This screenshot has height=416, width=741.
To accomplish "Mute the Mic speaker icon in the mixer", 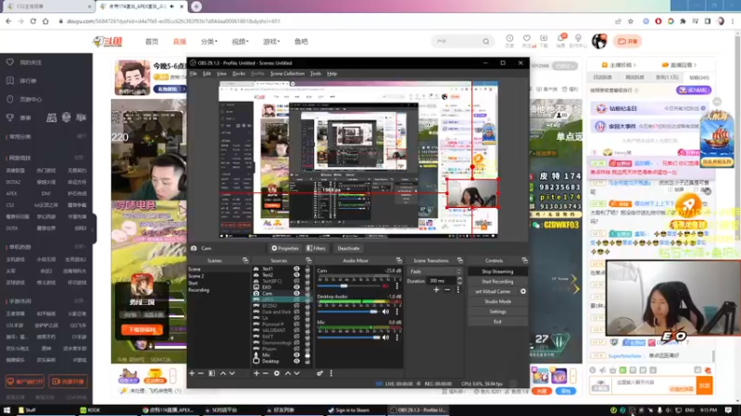I will (385, 337).
